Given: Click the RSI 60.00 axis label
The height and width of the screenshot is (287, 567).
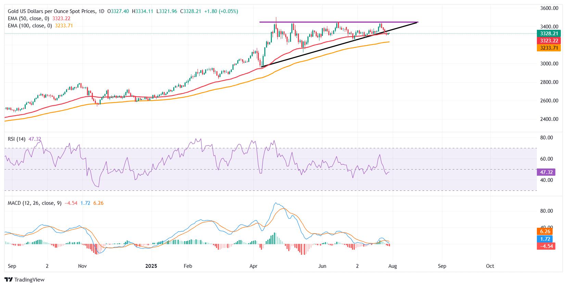Looking at the screenshot, I should pyautogui.click(x=546, y=159).
